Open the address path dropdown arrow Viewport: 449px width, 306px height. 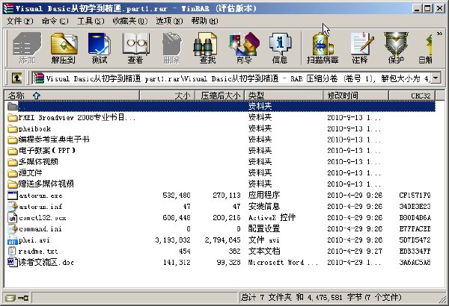[436, 78]
